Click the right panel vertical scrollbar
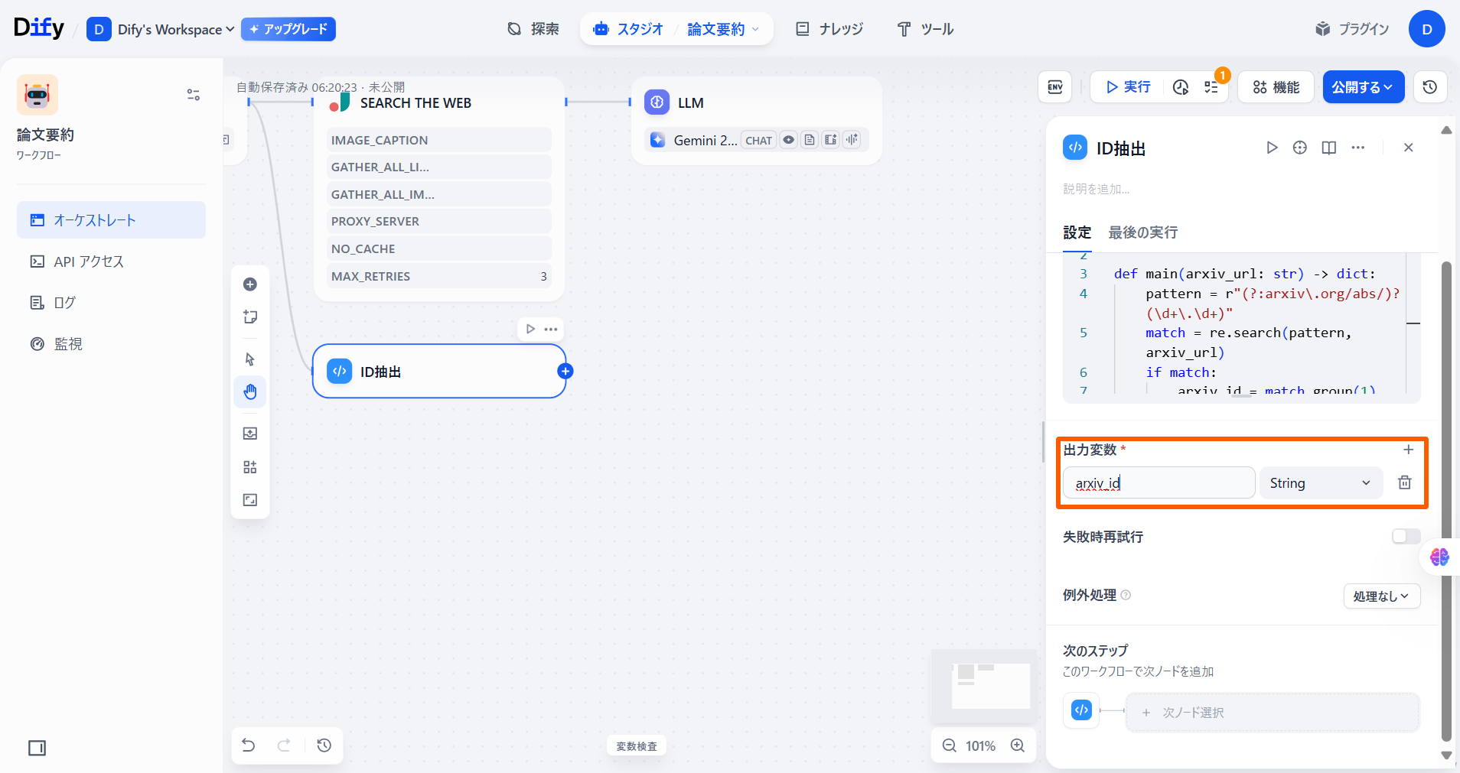Image resolution: width=1460 pixels, height=773 pixels. pyautogui.click(x=1445, y=497)
